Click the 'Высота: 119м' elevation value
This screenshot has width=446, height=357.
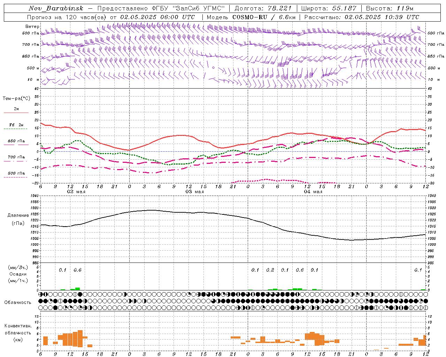tap(390, 8)
